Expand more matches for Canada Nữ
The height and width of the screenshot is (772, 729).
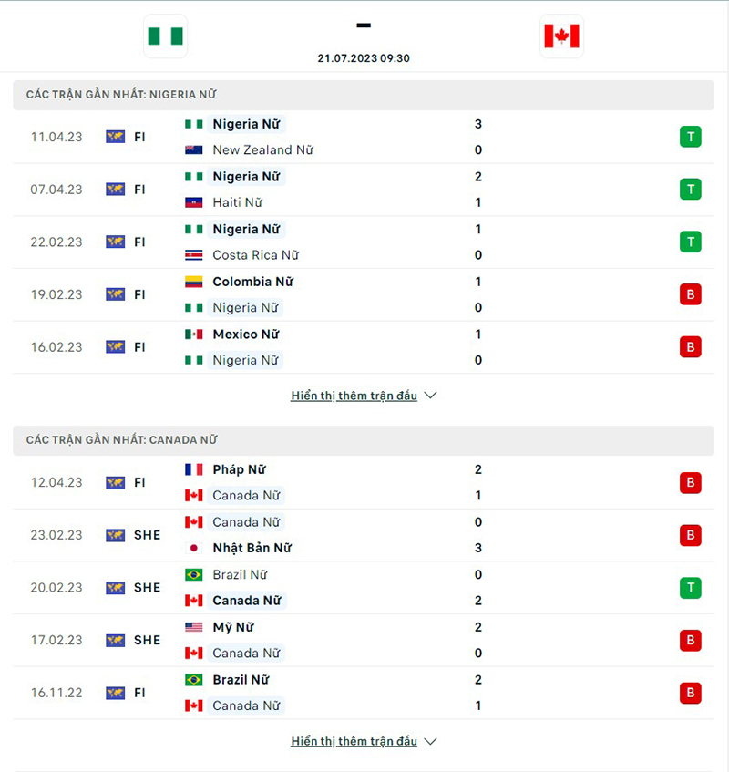(x=354, y=741)
